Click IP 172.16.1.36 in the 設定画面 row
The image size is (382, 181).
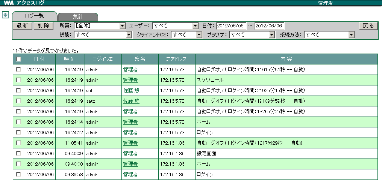[x=172, y=154]
